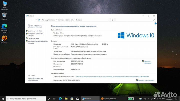Image resolution: width=180 pixels, height=101 pixels.
Task: Open Cortana circle button on taskbar
Action: 49,99
